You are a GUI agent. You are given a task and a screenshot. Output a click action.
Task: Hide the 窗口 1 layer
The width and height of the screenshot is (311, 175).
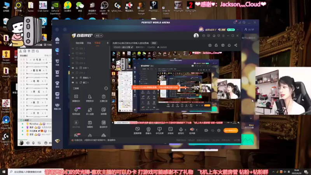(x=73, y=82)
